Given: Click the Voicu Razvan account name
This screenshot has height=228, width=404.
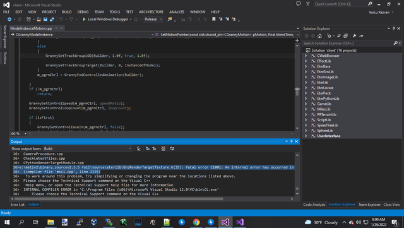Looking at the screenshot, I should (x=379, y=12).
